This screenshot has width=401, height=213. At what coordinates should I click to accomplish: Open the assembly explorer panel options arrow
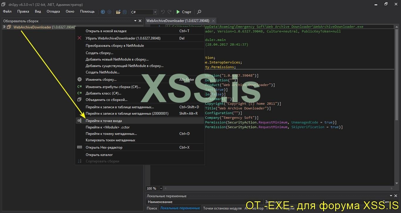click(135, 21)
